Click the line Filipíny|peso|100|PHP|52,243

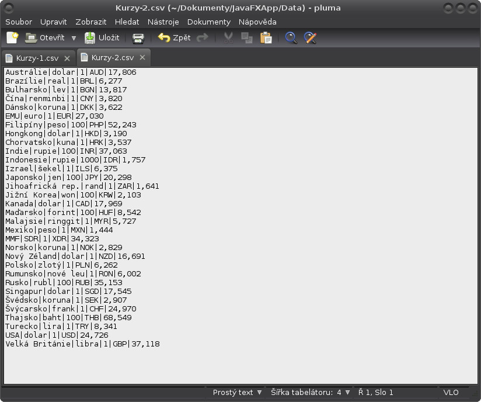(71, 124)
